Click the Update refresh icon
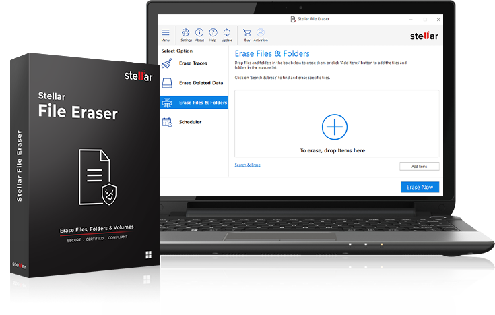Viewport: 495px width, 315px height. coord(227,32)
